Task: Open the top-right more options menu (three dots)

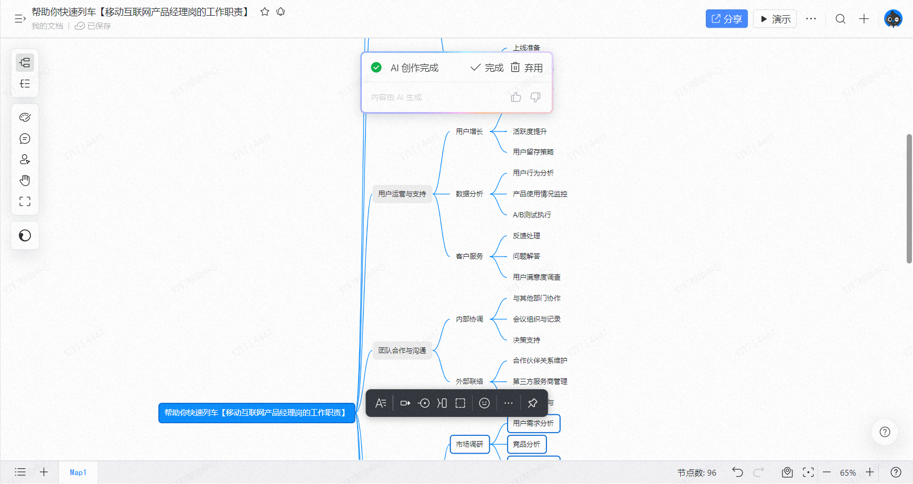Action: click(x=811, y=19)
